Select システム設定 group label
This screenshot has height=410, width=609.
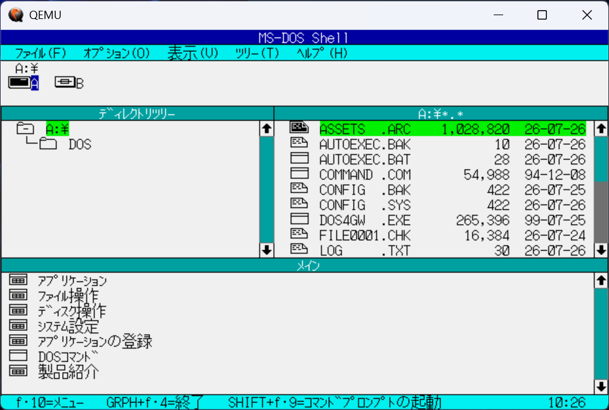(x=68, y=326)
